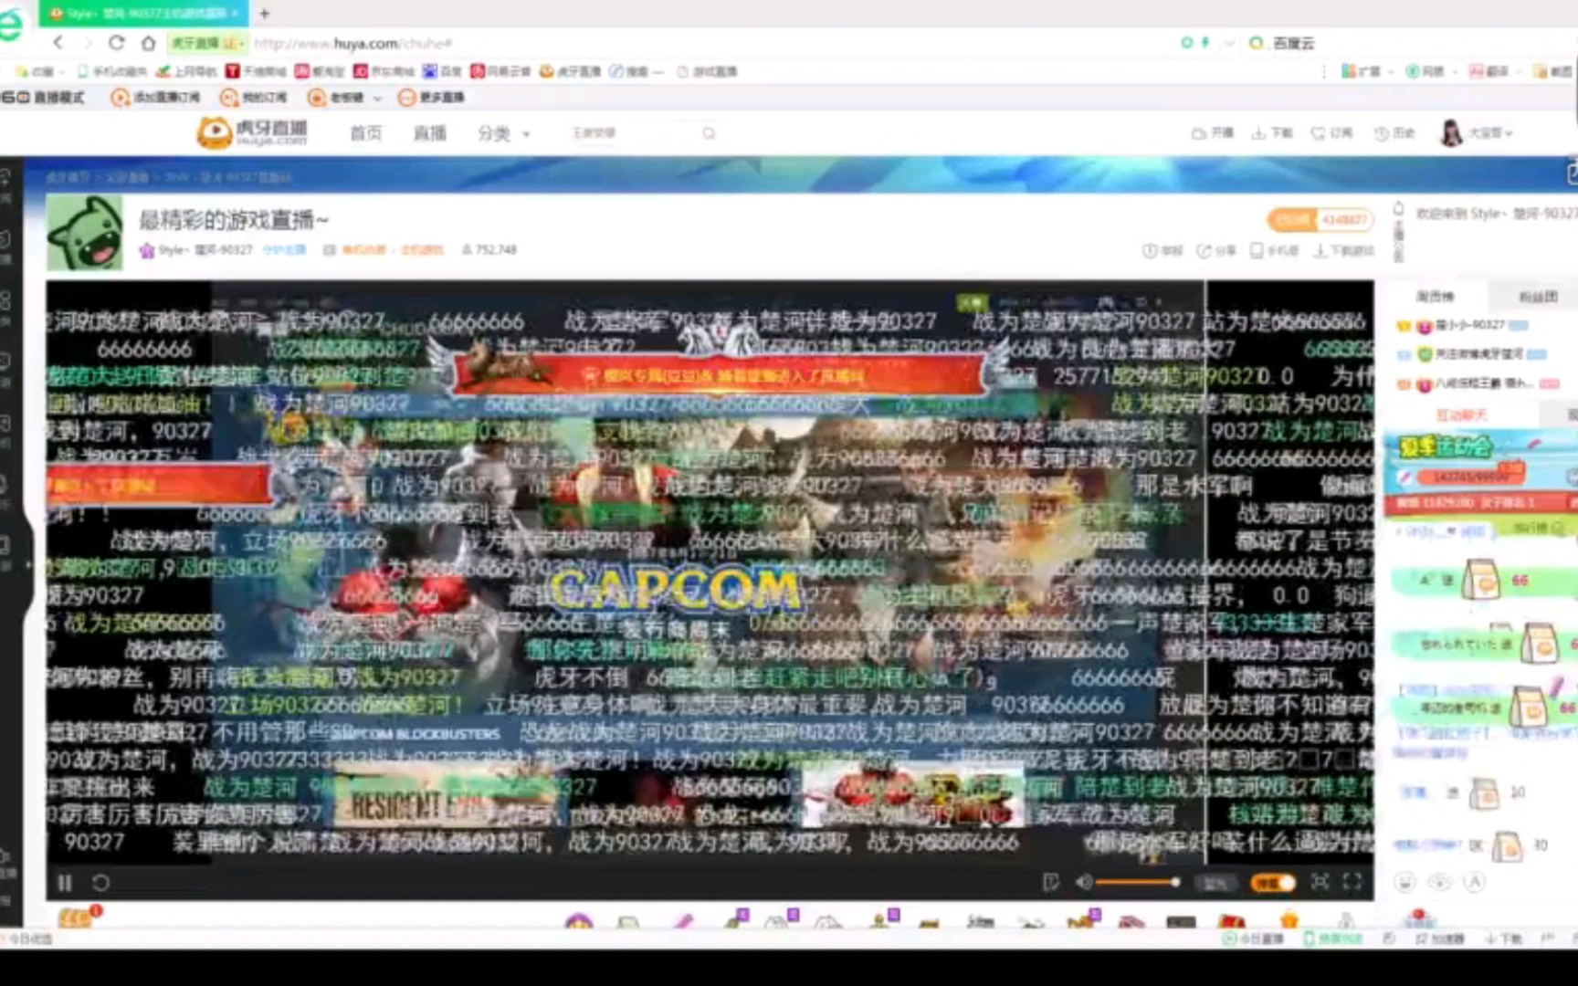Click the 下载 download icon in header
Image resolution: width=1578 pixels, height=986 pixels.
[x=1272, y=133]
